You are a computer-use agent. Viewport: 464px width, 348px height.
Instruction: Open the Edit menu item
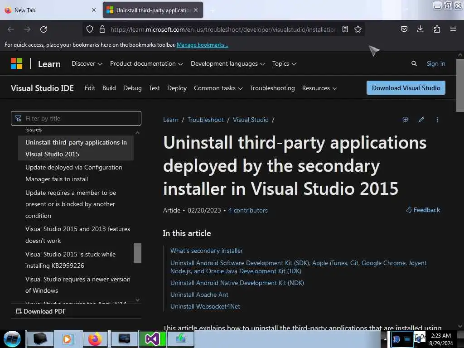pyautogui.click(x=90, y=88)
